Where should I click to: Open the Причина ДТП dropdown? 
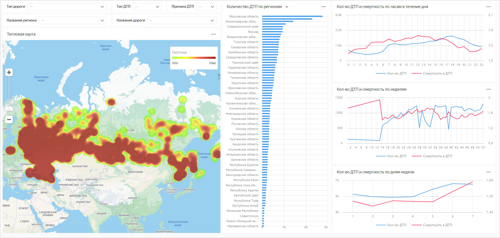point(206,7)
